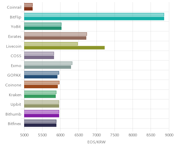The height and width of the screenshot is (148, 174).
Task: Click the Exrates dark brown lower bar
Action: pyautogui.click(x=55, y=38)
